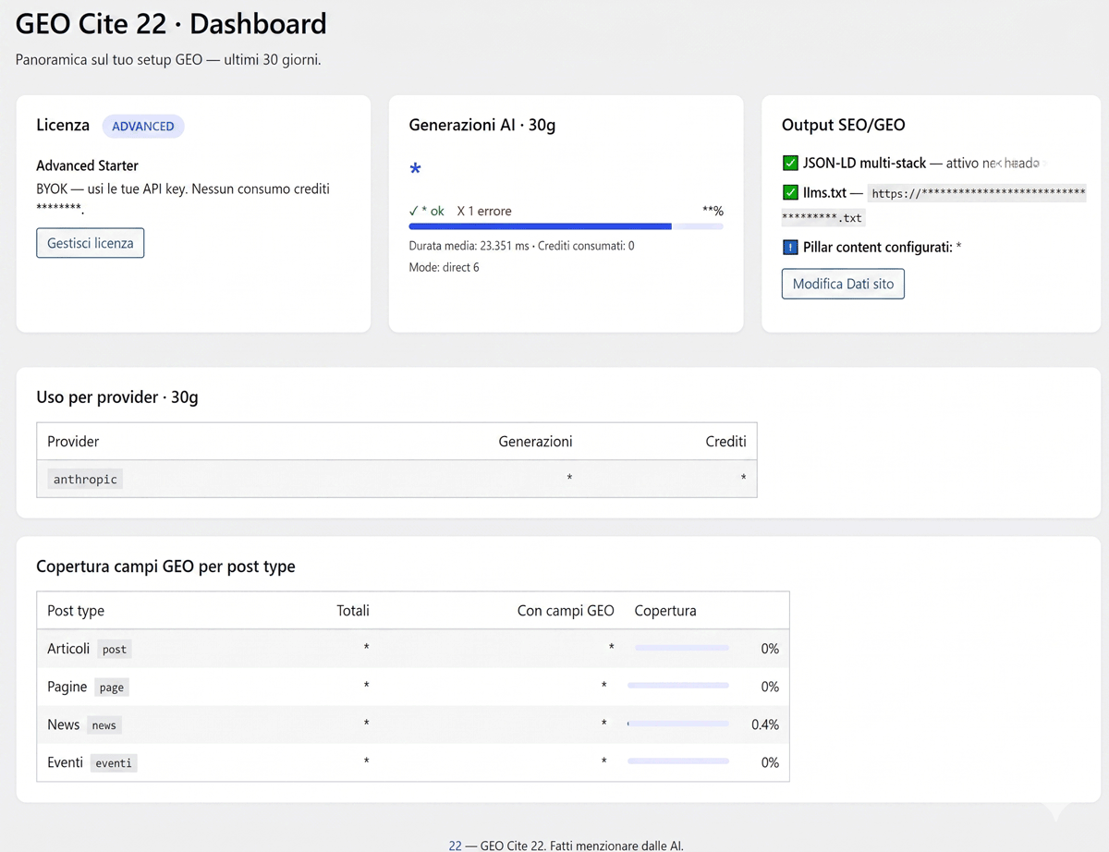Select the anthropic provider cell

coord(85,480)
